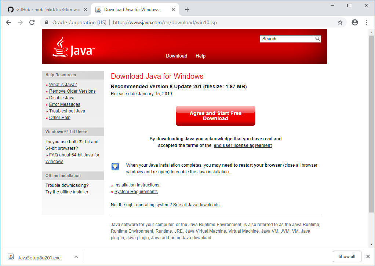Close the downloads bar
Image resolution: width=375 pixels, height=266 pixels.
tap(368, 256)
